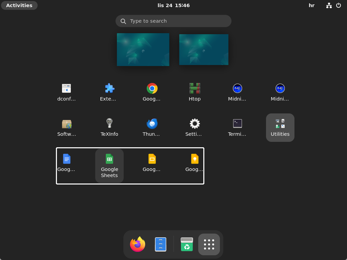
Task: Select the left workspace thumbnail
Action: [x=143, y=49]
